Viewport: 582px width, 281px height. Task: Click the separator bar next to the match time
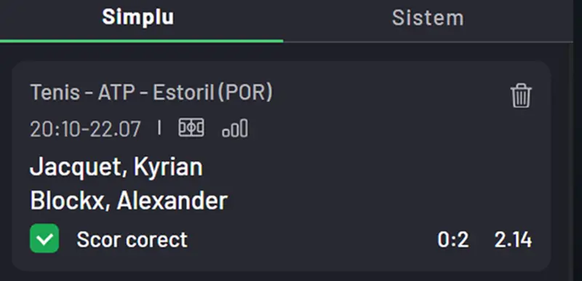pyautogui.click(x=159, y=128)
